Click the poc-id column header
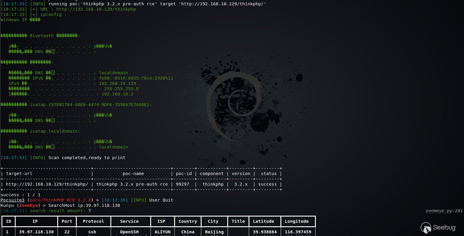This screenshot has width=464, height=236. click(184, 174)
